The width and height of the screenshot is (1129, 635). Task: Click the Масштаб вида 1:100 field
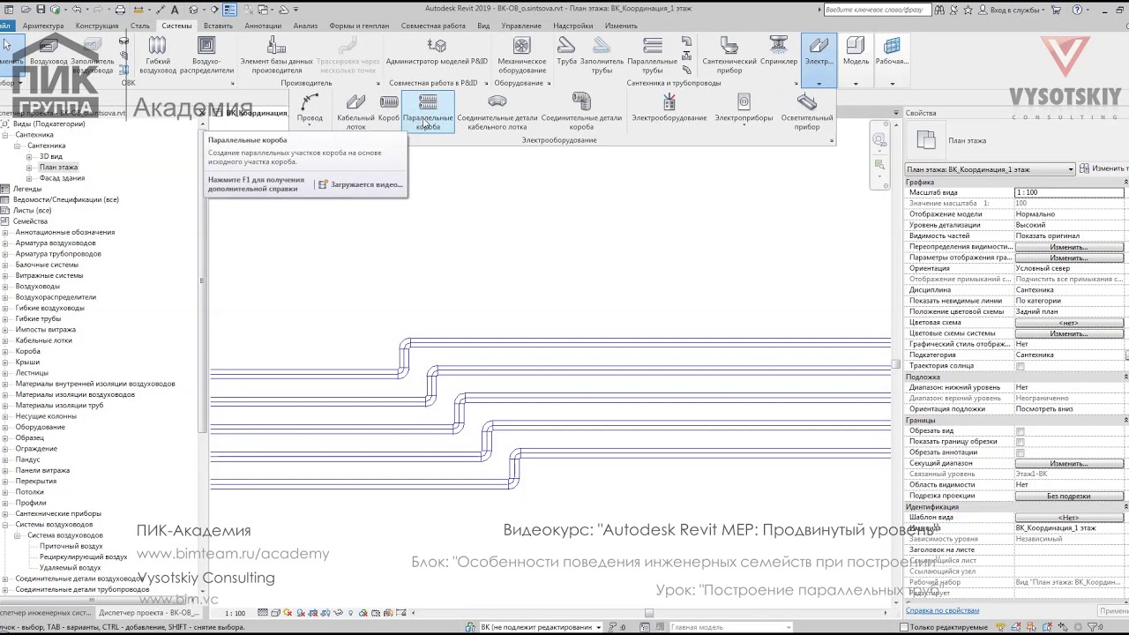point(1069,192)
